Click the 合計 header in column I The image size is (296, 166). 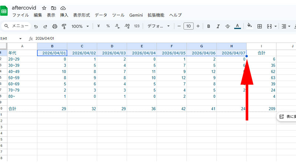261,53
